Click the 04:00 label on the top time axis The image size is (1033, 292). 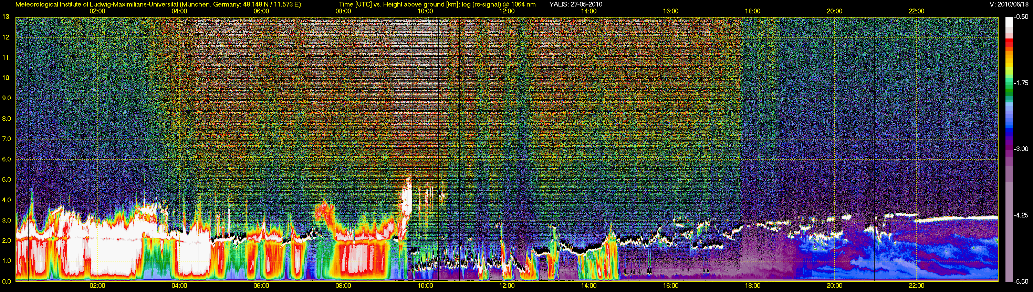[179, 11]
